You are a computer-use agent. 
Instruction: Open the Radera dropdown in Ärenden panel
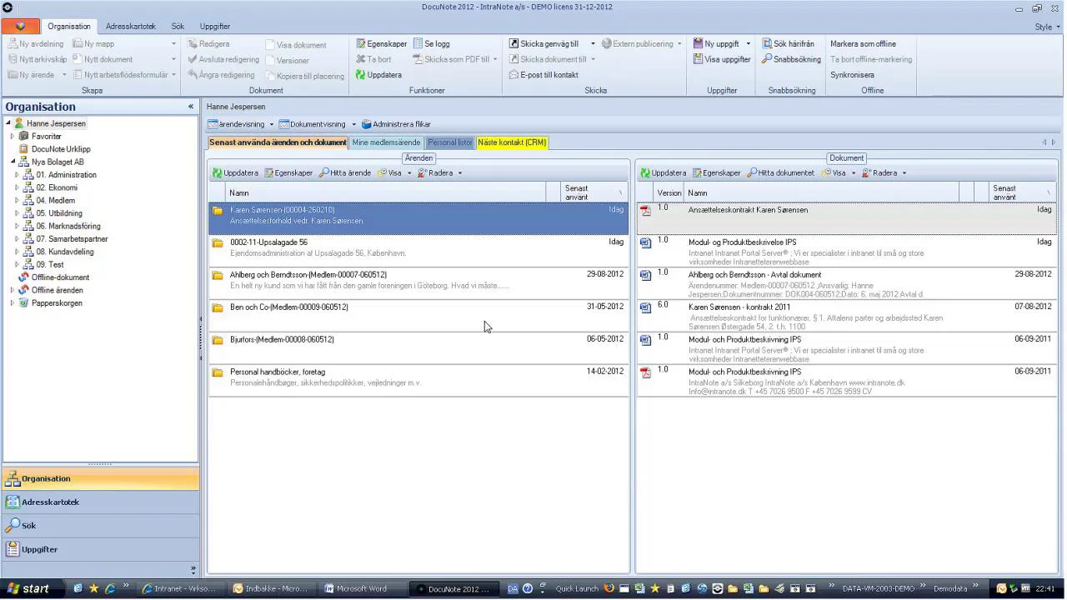pyautogui.click(x=460, y=173)
